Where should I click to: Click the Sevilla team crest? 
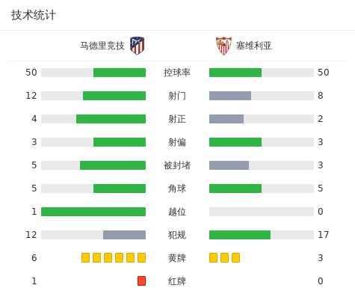223,46
